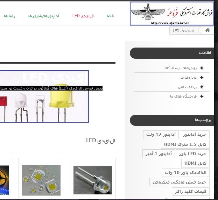Select tag آداپتور 12 ولت

click(161, 135)
